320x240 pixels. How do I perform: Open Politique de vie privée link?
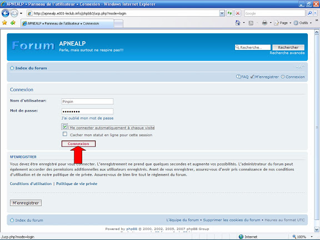77,184
